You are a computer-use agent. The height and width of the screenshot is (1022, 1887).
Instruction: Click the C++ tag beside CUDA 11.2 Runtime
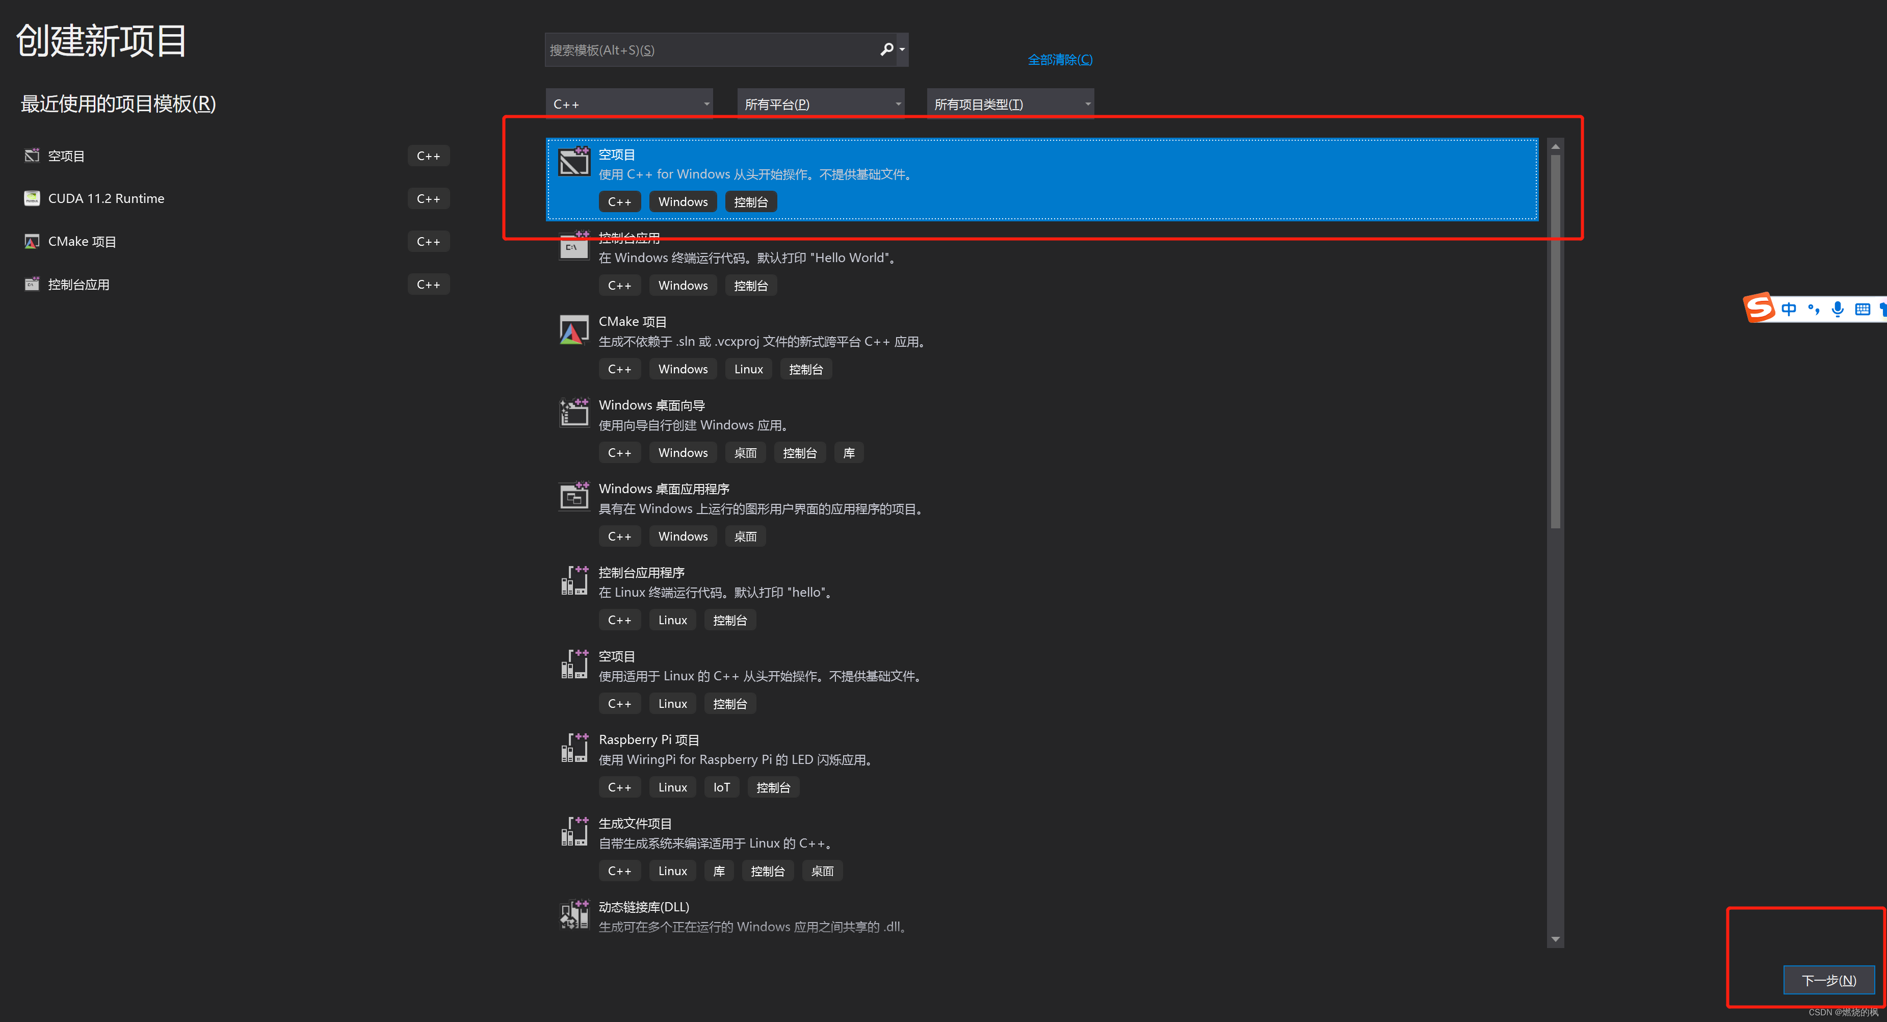tap(429, 199)
